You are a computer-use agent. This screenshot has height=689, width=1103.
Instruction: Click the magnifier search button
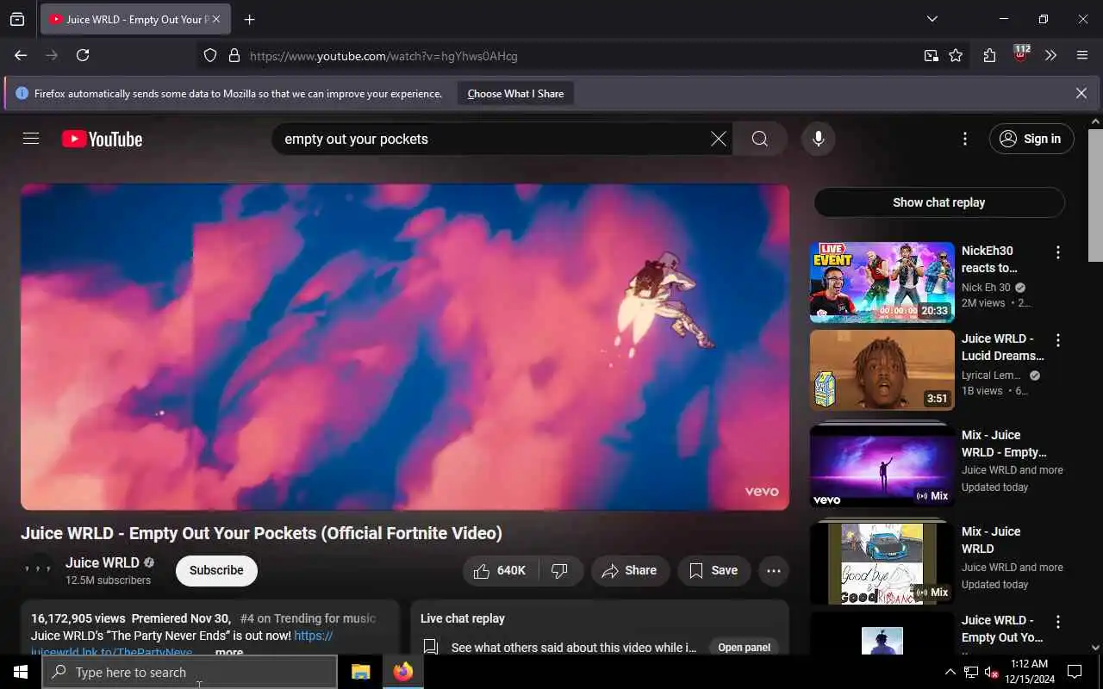(x=759, y=139)
